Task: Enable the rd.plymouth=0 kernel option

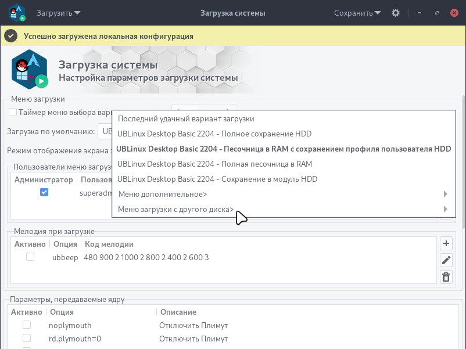Action: 27,338
